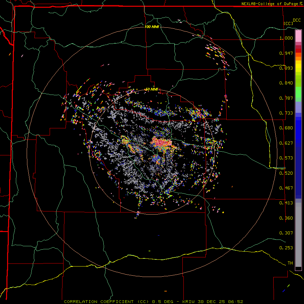Click the 0.467 value on color scale
The height and width of the screenshot is (304, 304).
click(286, 188)
